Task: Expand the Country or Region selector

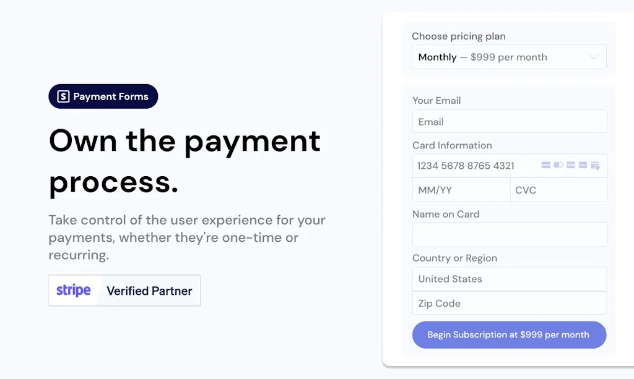Action: click(509, 279)
